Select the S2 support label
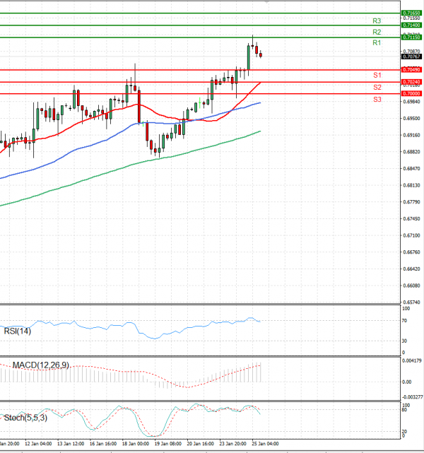The width and height of the screenshot is (424, 453). click(377, 87)
